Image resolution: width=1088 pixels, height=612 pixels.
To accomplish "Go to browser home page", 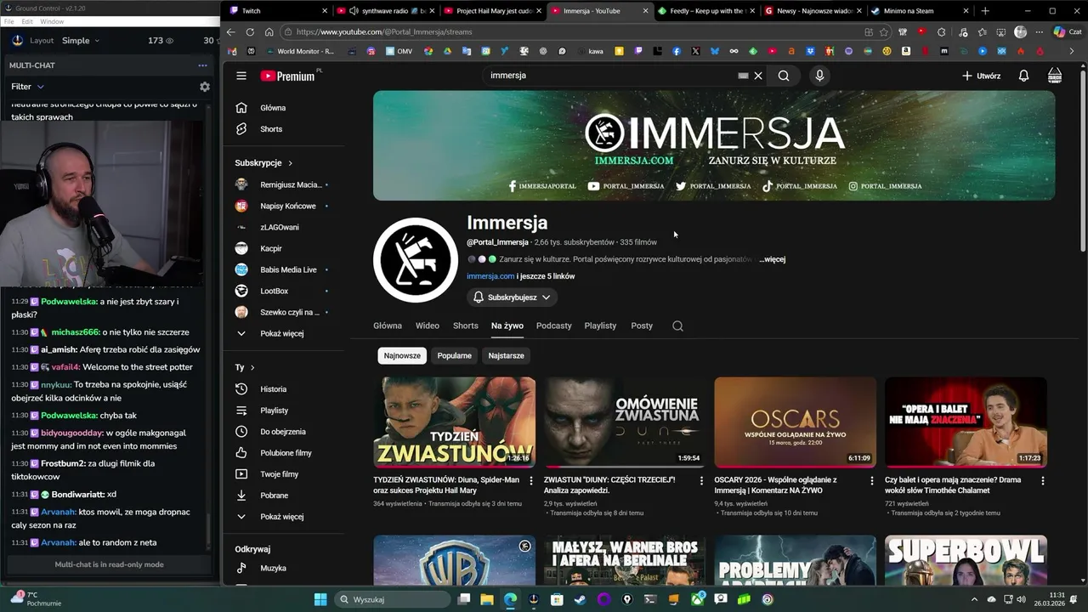I will [x=269, y=32].
